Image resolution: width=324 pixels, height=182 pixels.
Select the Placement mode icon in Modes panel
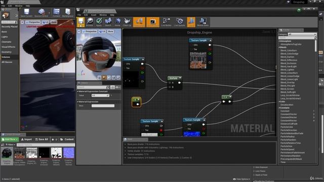click(x=5, y=16)
